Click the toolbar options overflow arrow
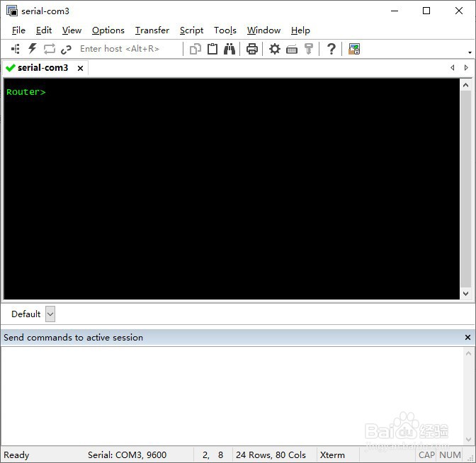Image resolution: width=476 pixels, height=463 pixels. (470, 52)
